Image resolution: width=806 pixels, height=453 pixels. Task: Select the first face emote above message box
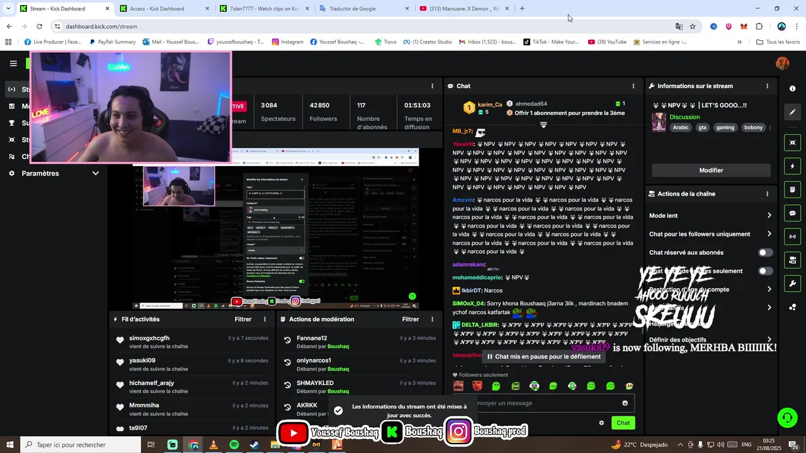[458, 386]
